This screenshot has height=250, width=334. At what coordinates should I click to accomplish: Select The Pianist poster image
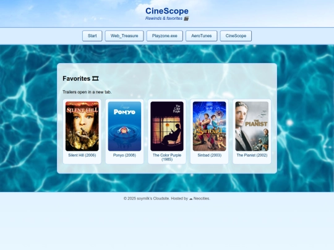[x=252, y=127]
